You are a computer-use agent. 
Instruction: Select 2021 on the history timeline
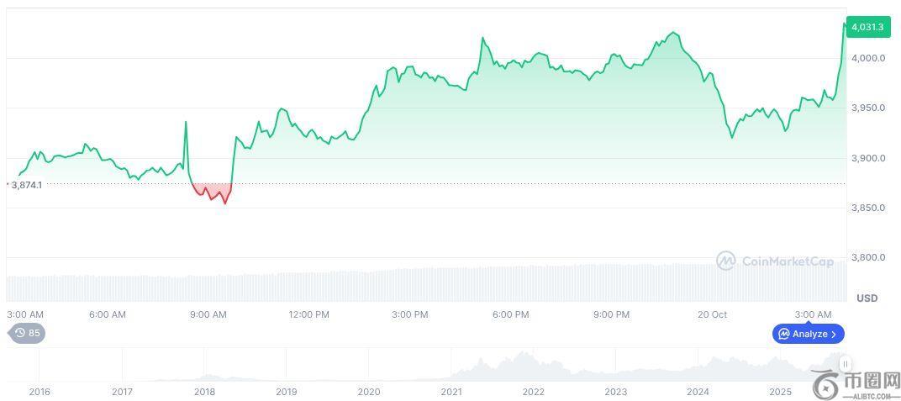[450, 392]
